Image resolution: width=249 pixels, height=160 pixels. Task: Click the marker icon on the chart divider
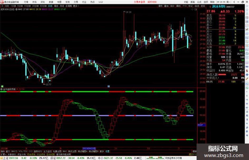[109, 86]
